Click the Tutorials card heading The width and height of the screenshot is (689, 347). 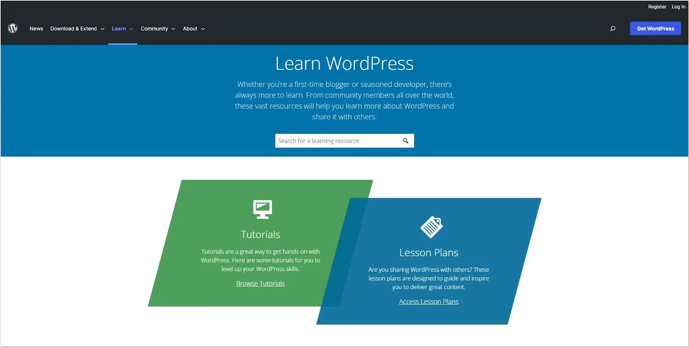tap(261, 234)
